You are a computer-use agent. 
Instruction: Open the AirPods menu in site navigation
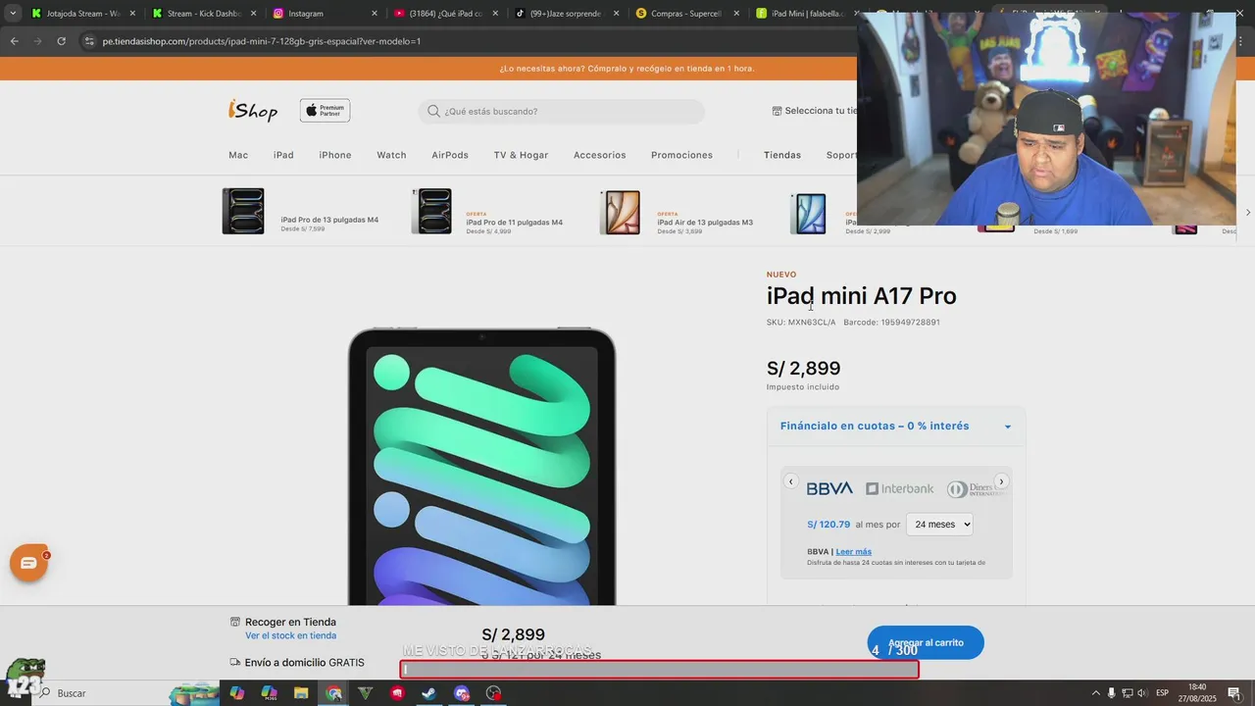tap(450, 155)
